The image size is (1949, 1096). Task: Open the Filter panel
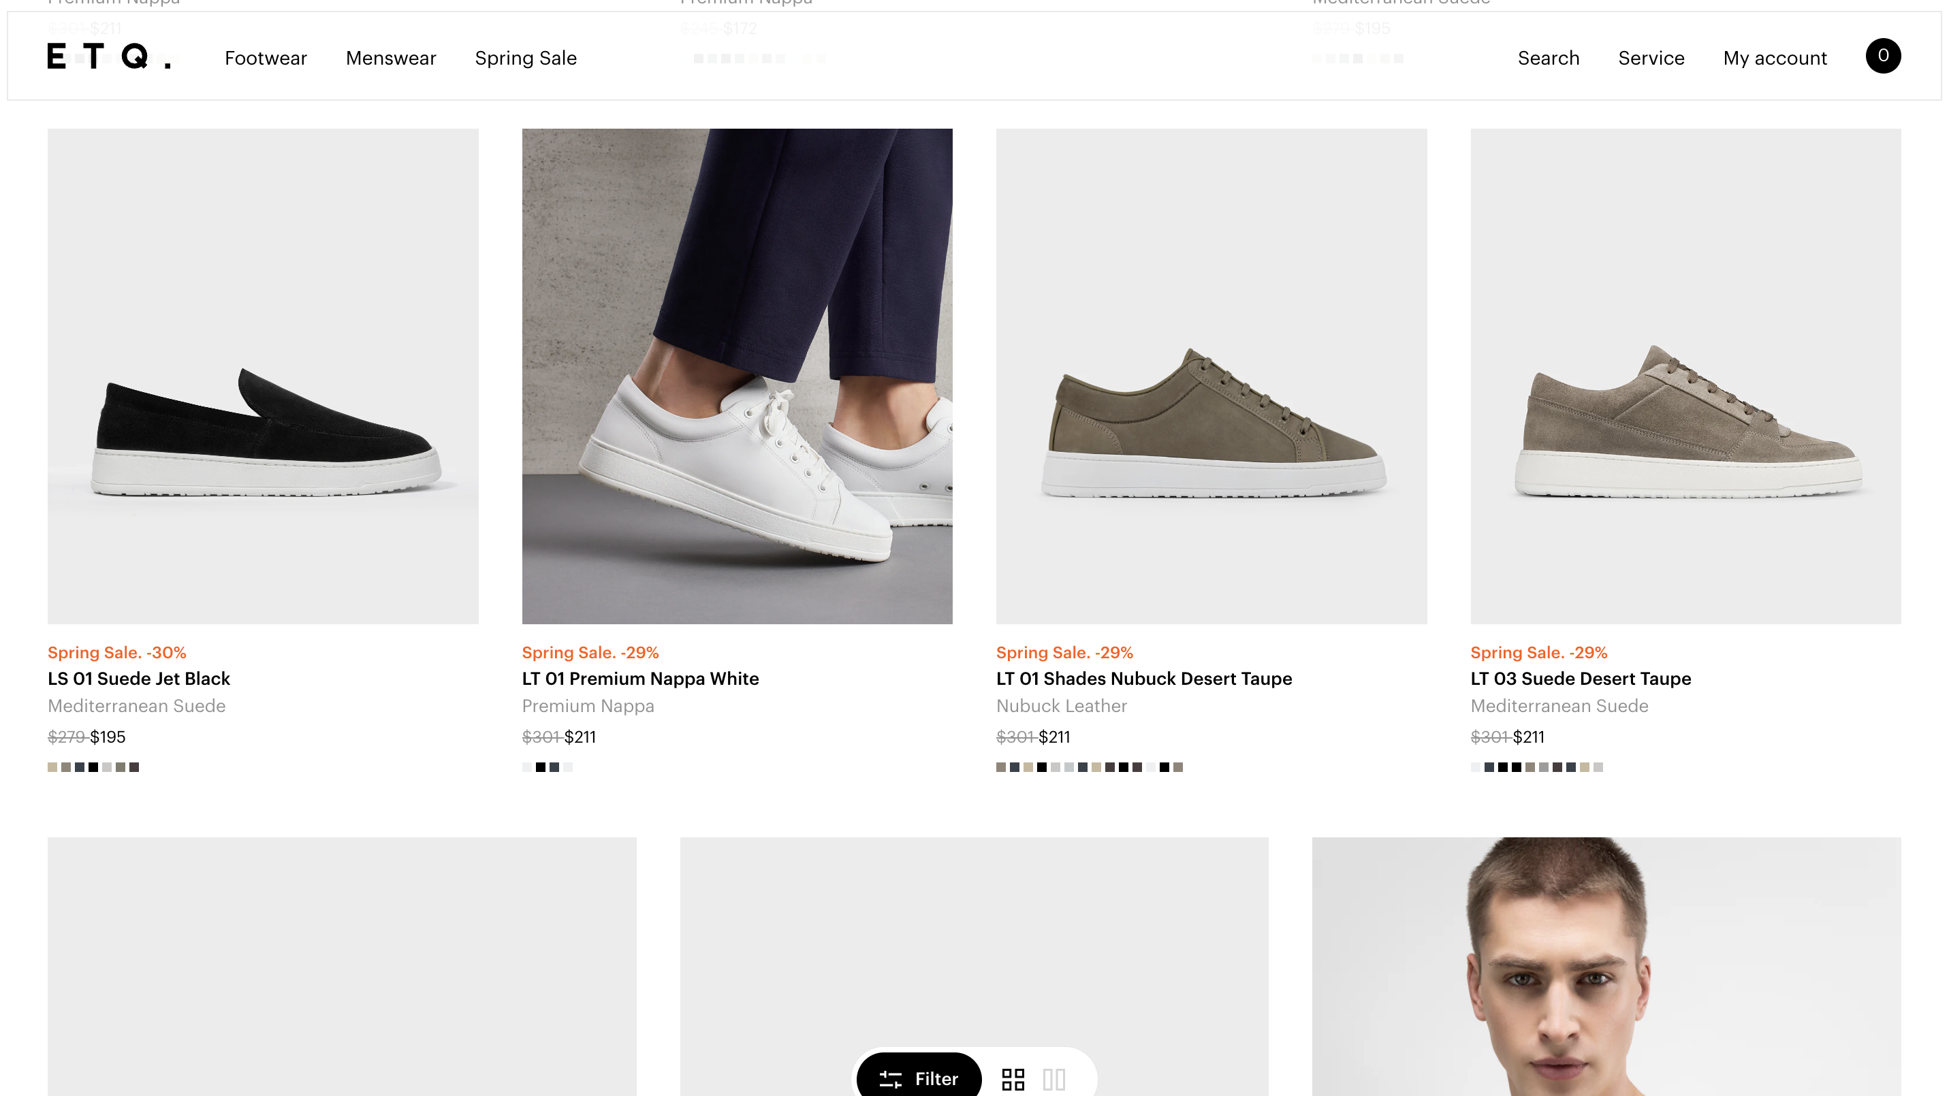(919, 1078)
